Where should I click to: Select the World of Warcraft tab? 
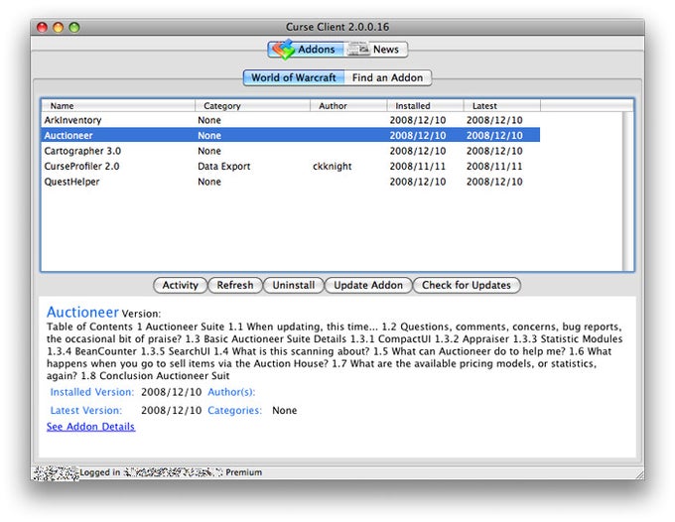click(x=294, y=77)
